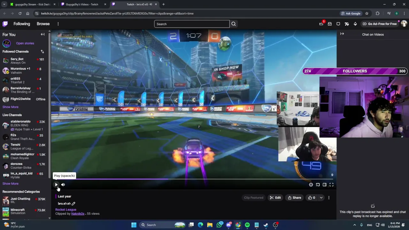Reload the page
409x230 pixels.
click(x=20, y=13)
